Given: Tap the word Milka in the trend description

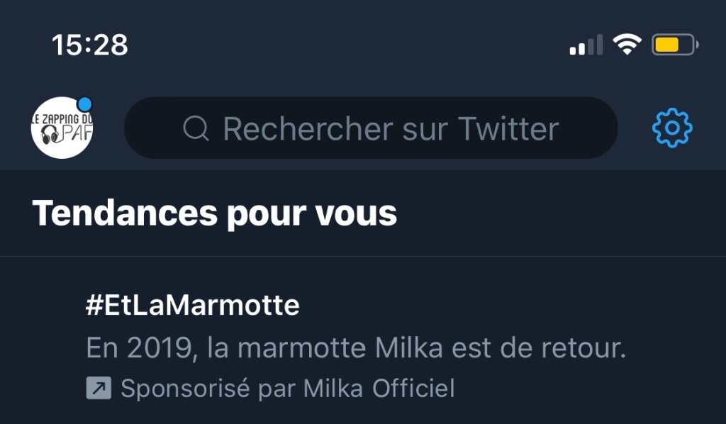Looking at the screenshot, I should [409, 347].
